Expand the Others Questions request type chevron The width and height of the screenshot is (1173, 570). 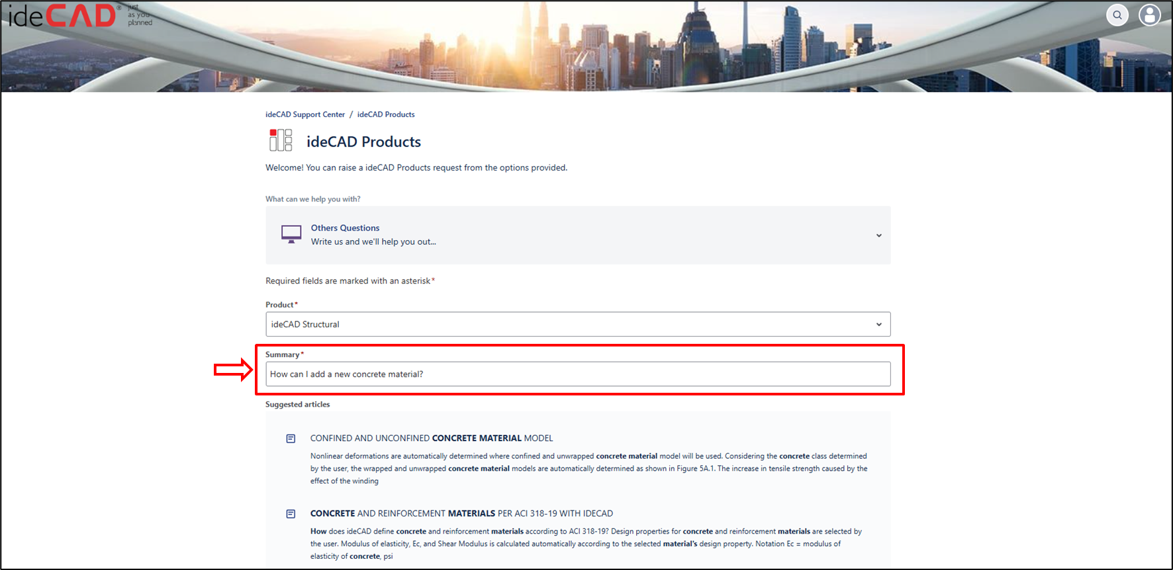[x=879, y=235]
